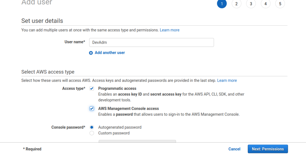Jump to step 2 in the wizard
This screenshot has height=154, width=306.
point(236,4)
